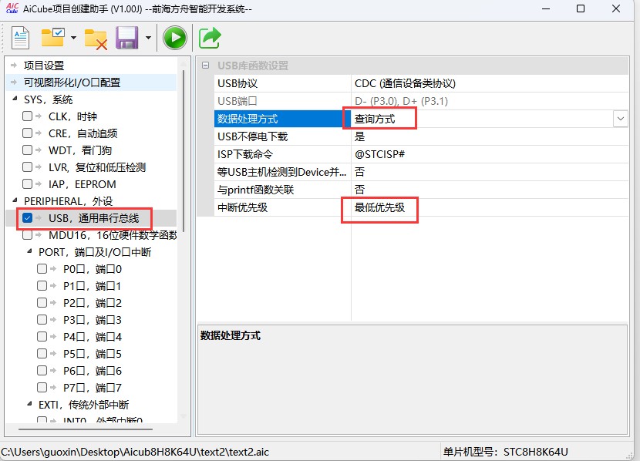Select the USB协议 property row

pos(421,83)
